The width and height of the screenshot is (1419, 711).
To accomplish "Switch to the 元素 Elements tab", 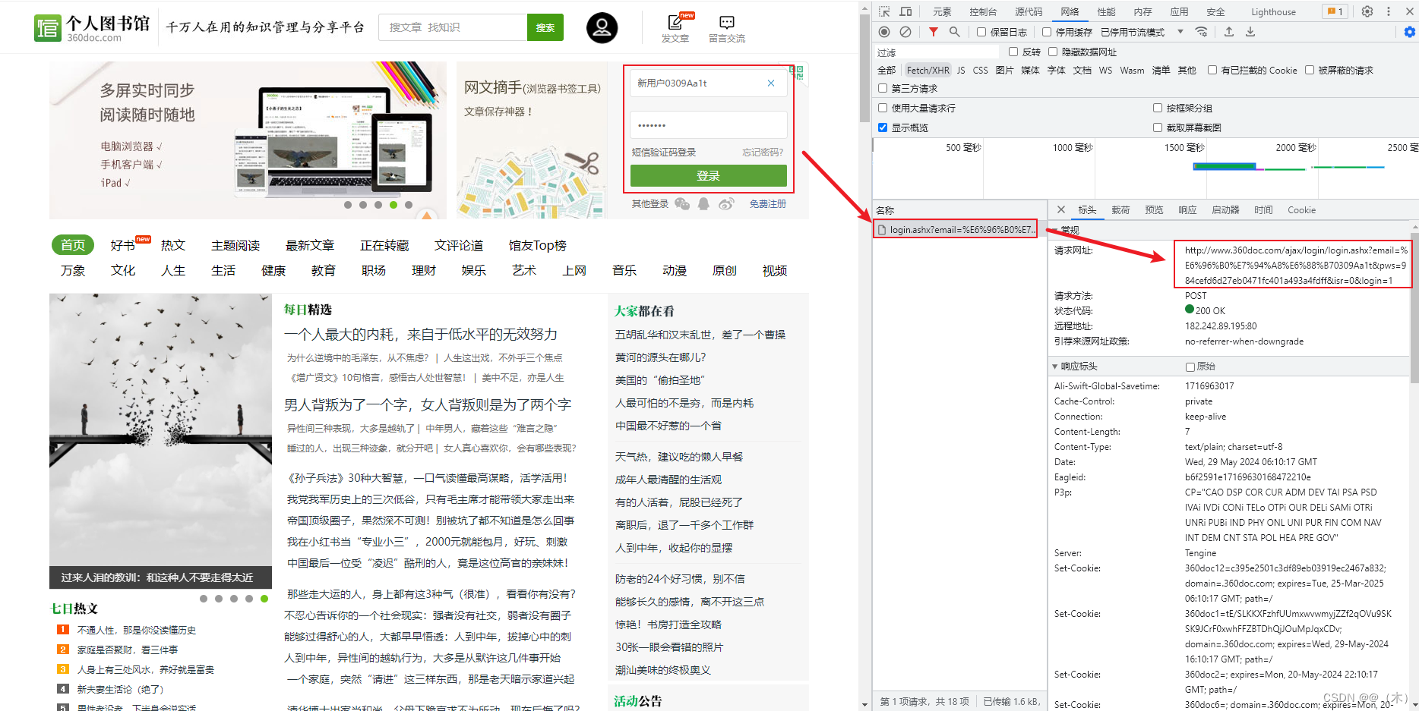I will click(x=942, y=11).
